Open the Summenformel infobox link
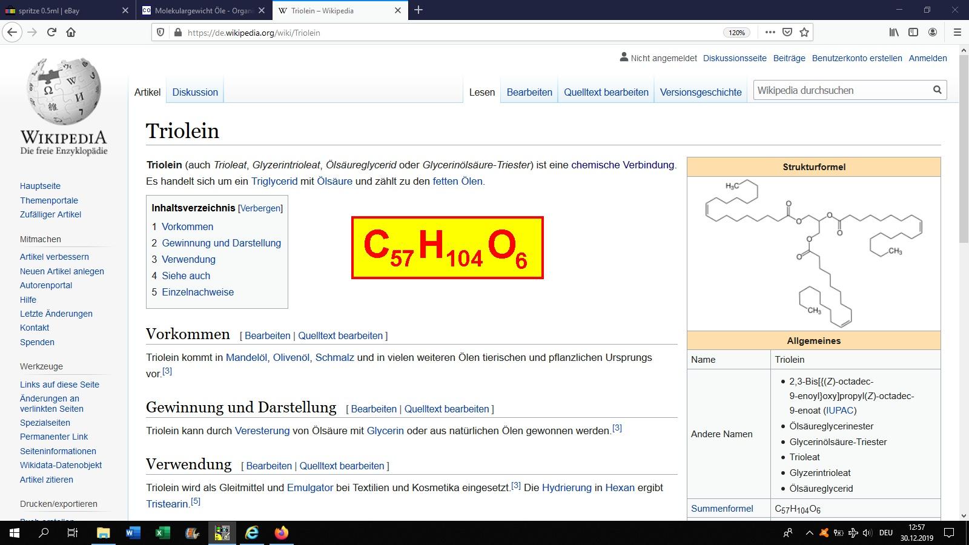Screen dimensions: 969x545 pyautogui.click(x=722, y=509)
